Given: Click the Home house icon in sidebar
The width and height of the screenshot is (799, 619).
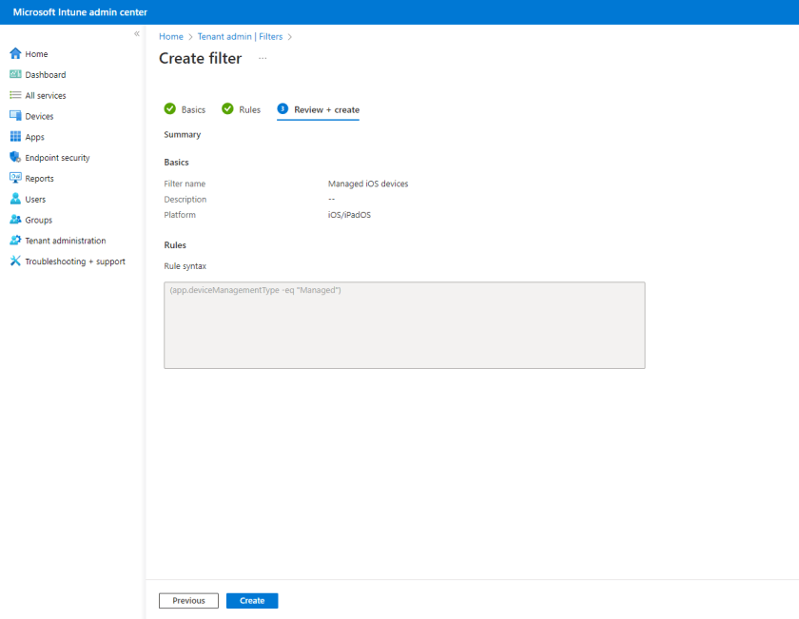Looking at the screenshot, I should click(x=15, y=53).
